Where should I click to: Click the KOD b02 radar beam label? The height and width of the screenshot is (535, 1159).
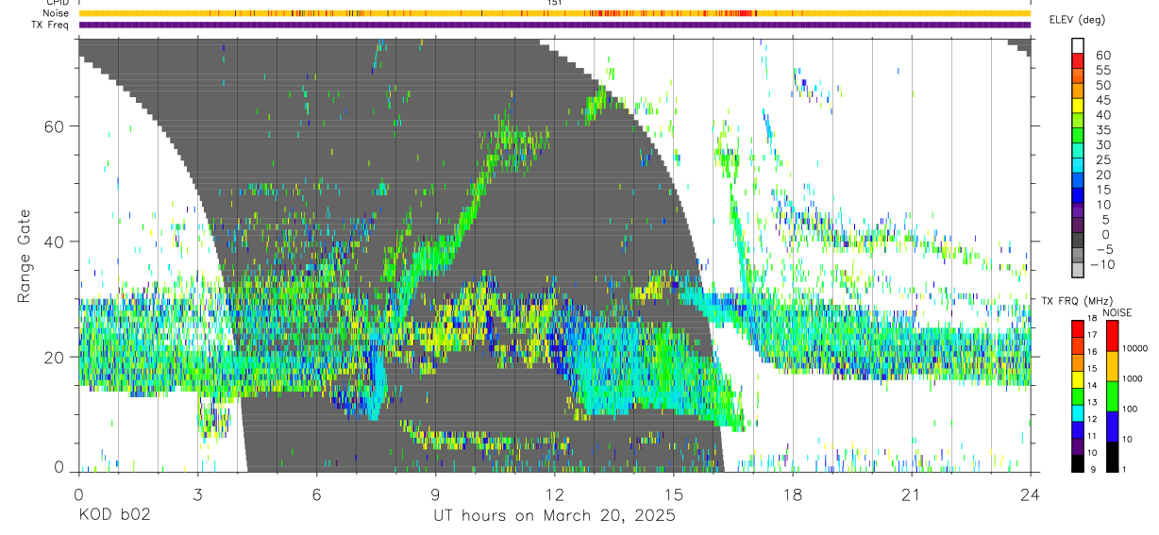(x=113, y=516)
